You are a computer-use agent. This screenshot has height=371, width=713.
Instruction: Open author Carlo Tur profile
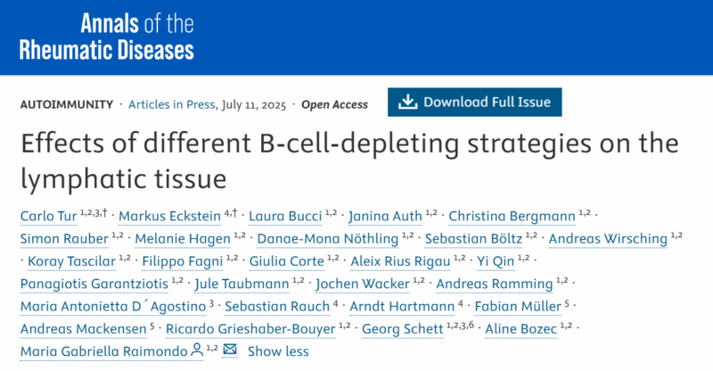coord(49,216)
